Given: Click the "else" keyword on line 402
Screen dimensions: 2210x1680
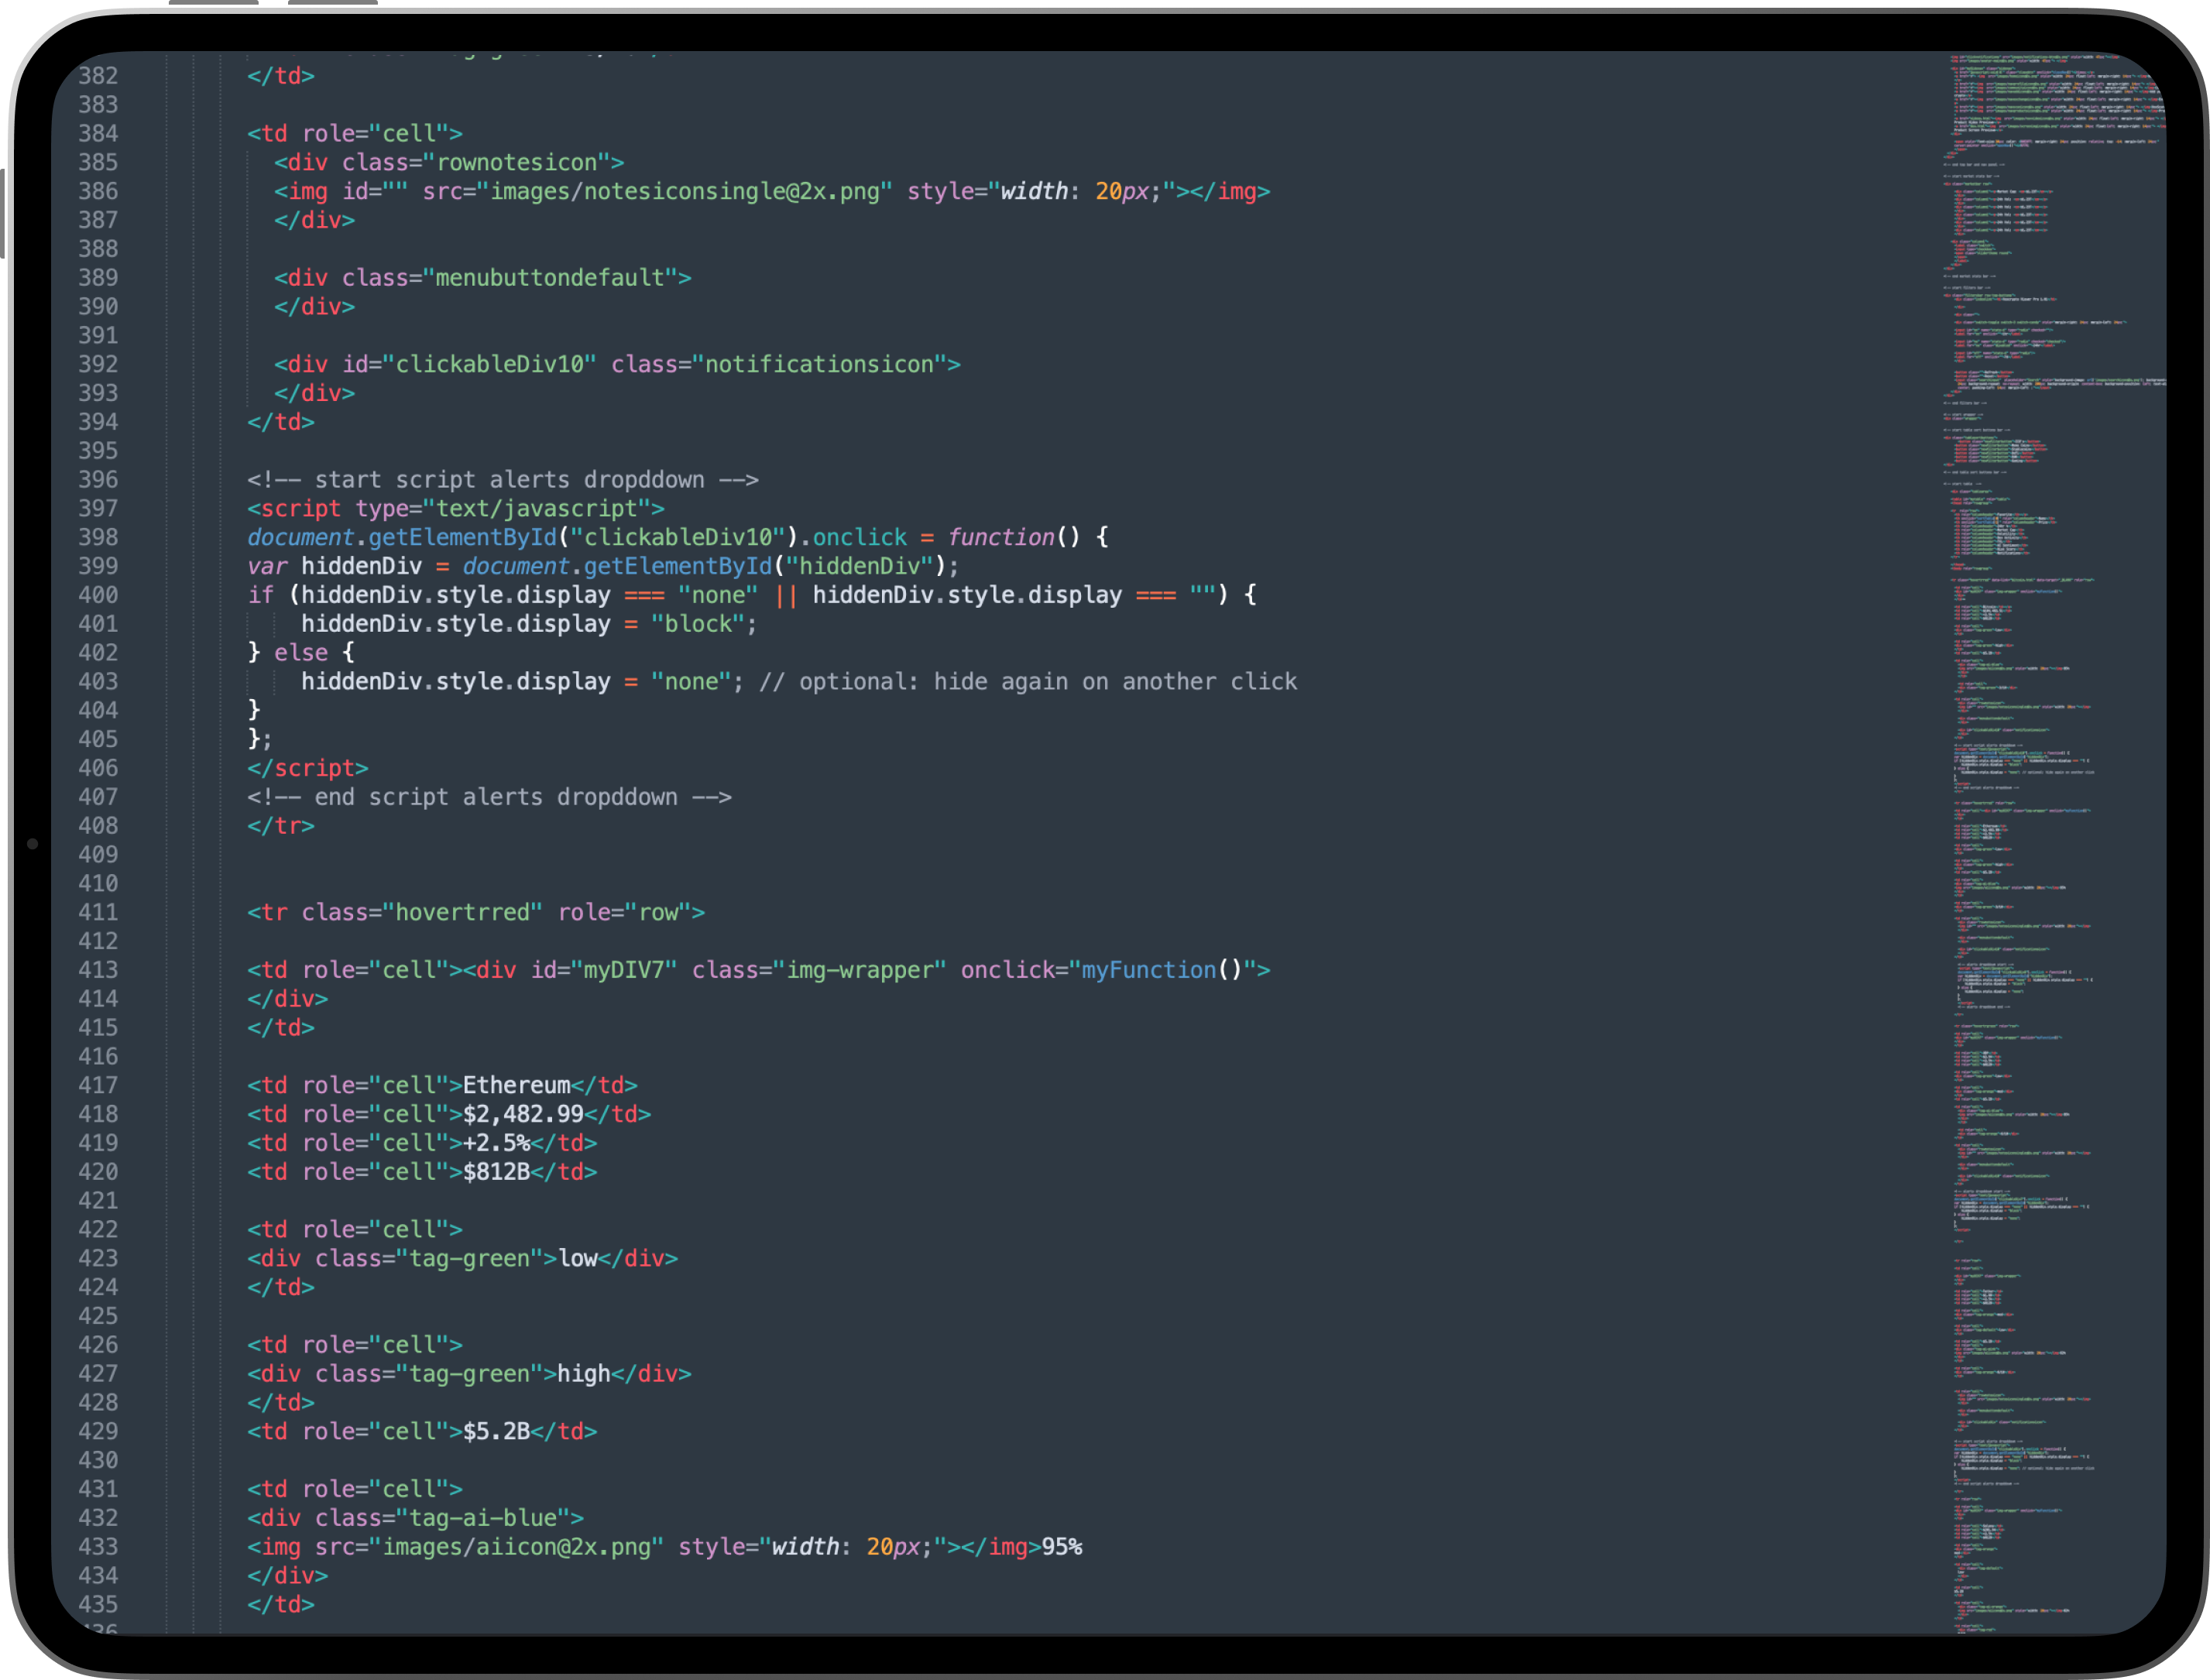Looking at the screenshot, I should click(x=301, y=653).
